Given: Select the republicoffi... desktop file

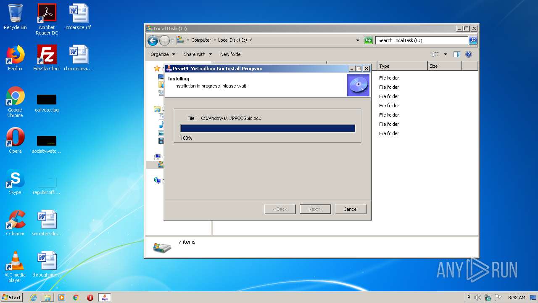Looking at the screenshot, I should point(47,184).
